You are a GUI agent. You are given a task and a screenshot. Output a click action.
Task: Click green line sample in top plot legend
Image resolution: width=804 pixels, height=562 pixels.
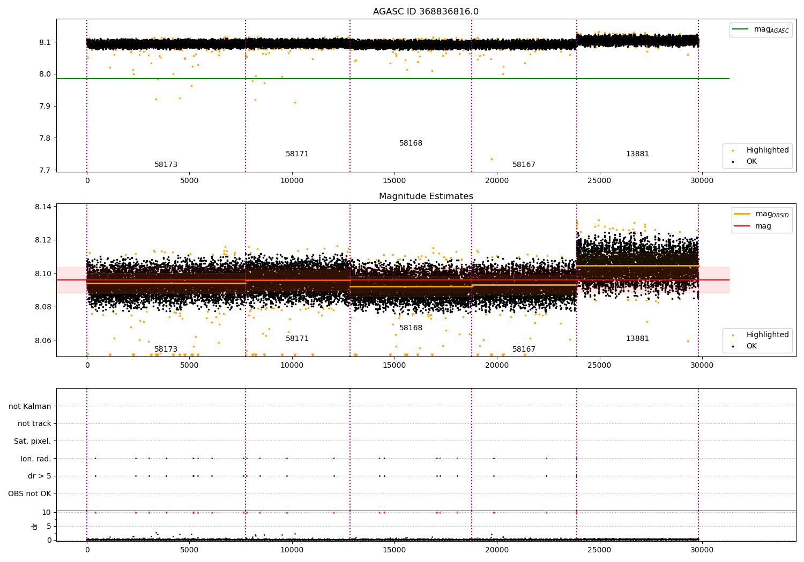click(x=741, y=29)
